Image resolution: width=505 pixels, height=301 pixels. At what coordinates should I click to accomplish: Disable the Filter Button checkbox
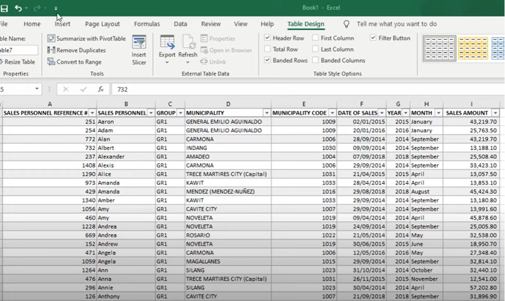373,38
